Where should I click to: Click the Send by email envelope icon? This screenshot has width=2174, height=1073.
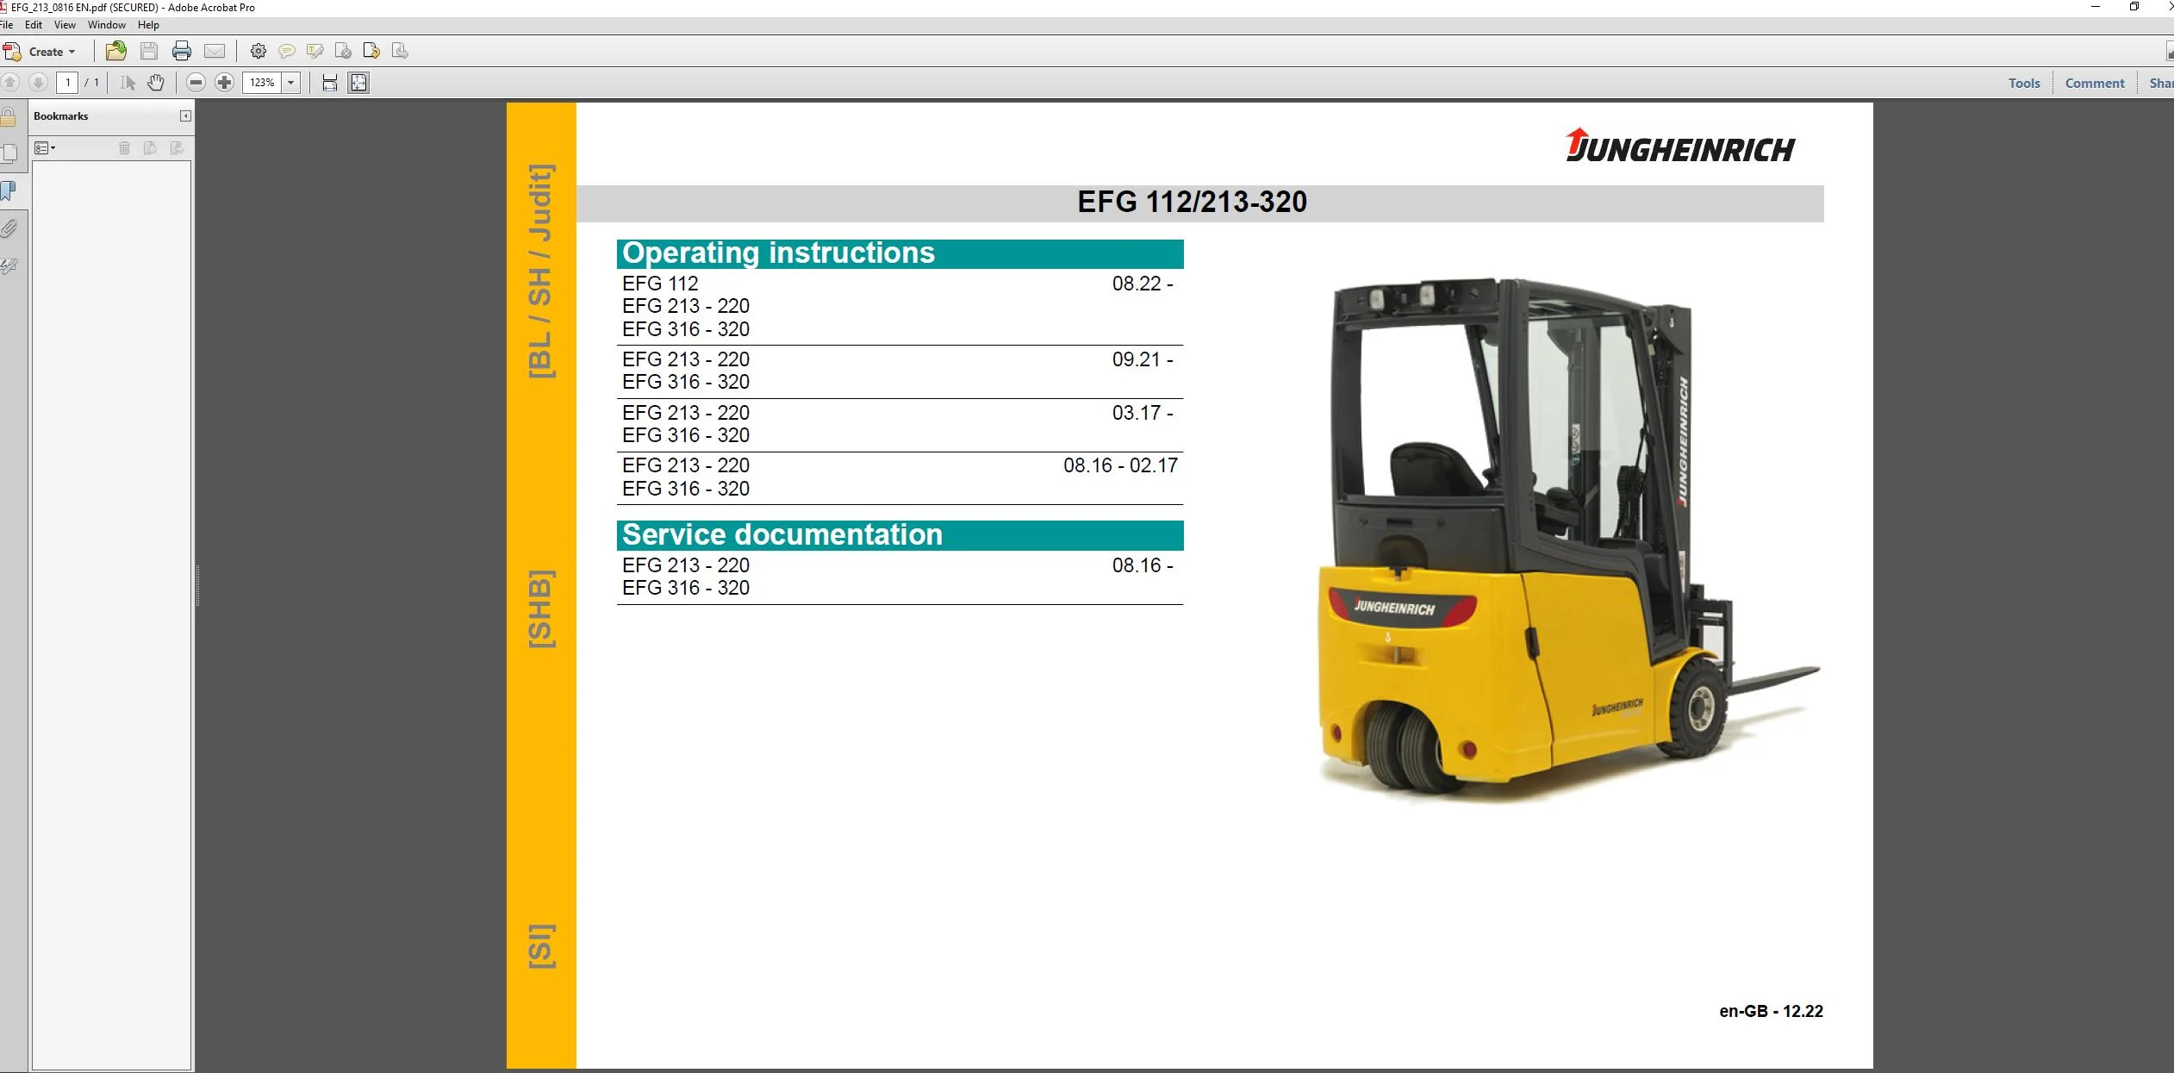[x=215, y=51]
